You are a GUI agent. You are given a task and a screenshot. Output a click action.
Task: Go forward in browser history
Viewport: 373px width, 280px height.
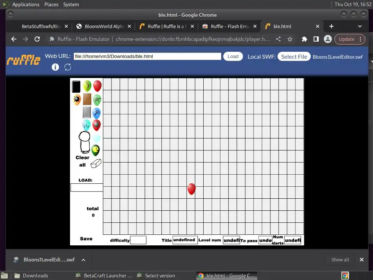(x=25, y=39)
